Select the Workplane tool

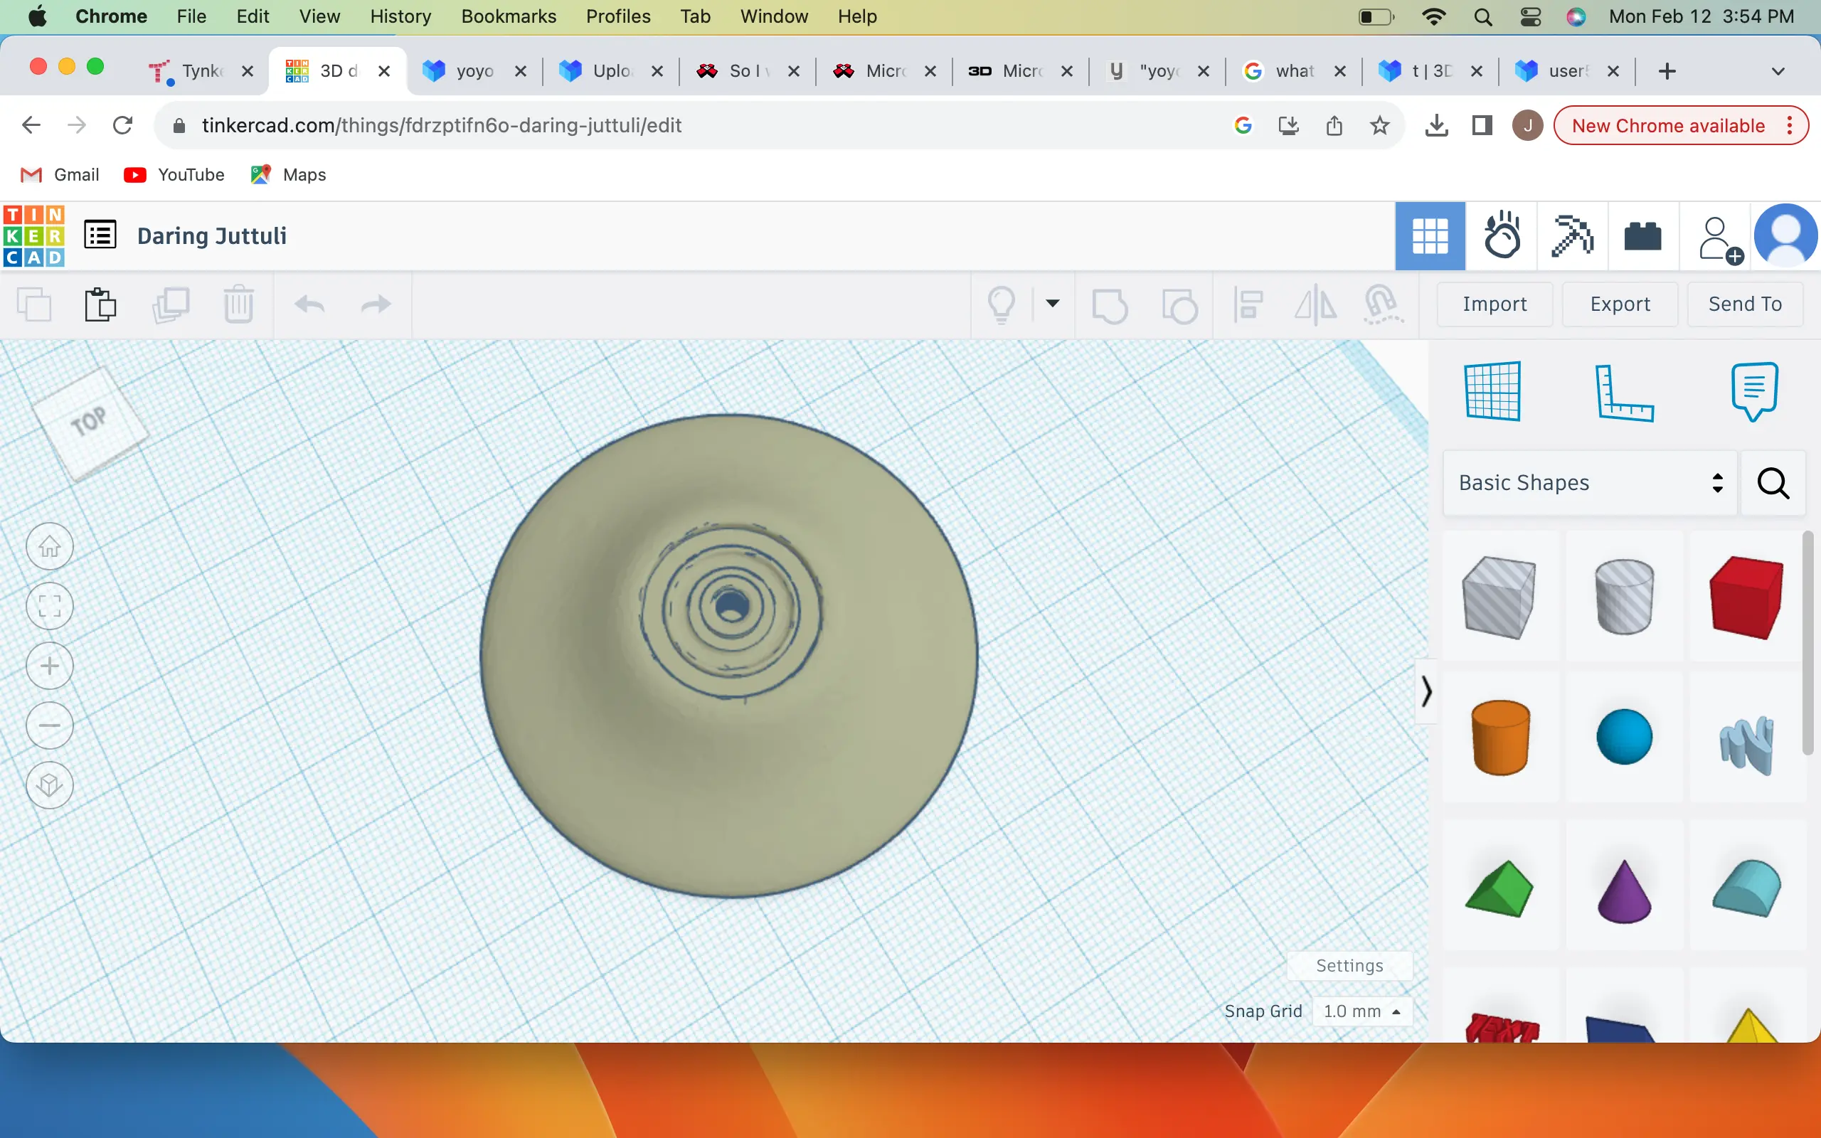(x=1494, y=391)
